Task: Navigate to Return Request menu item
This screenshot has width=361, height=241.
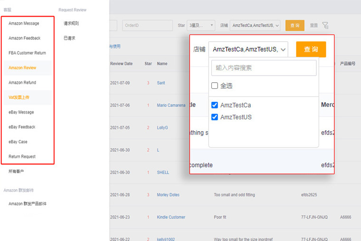Action: pos(22,156)
